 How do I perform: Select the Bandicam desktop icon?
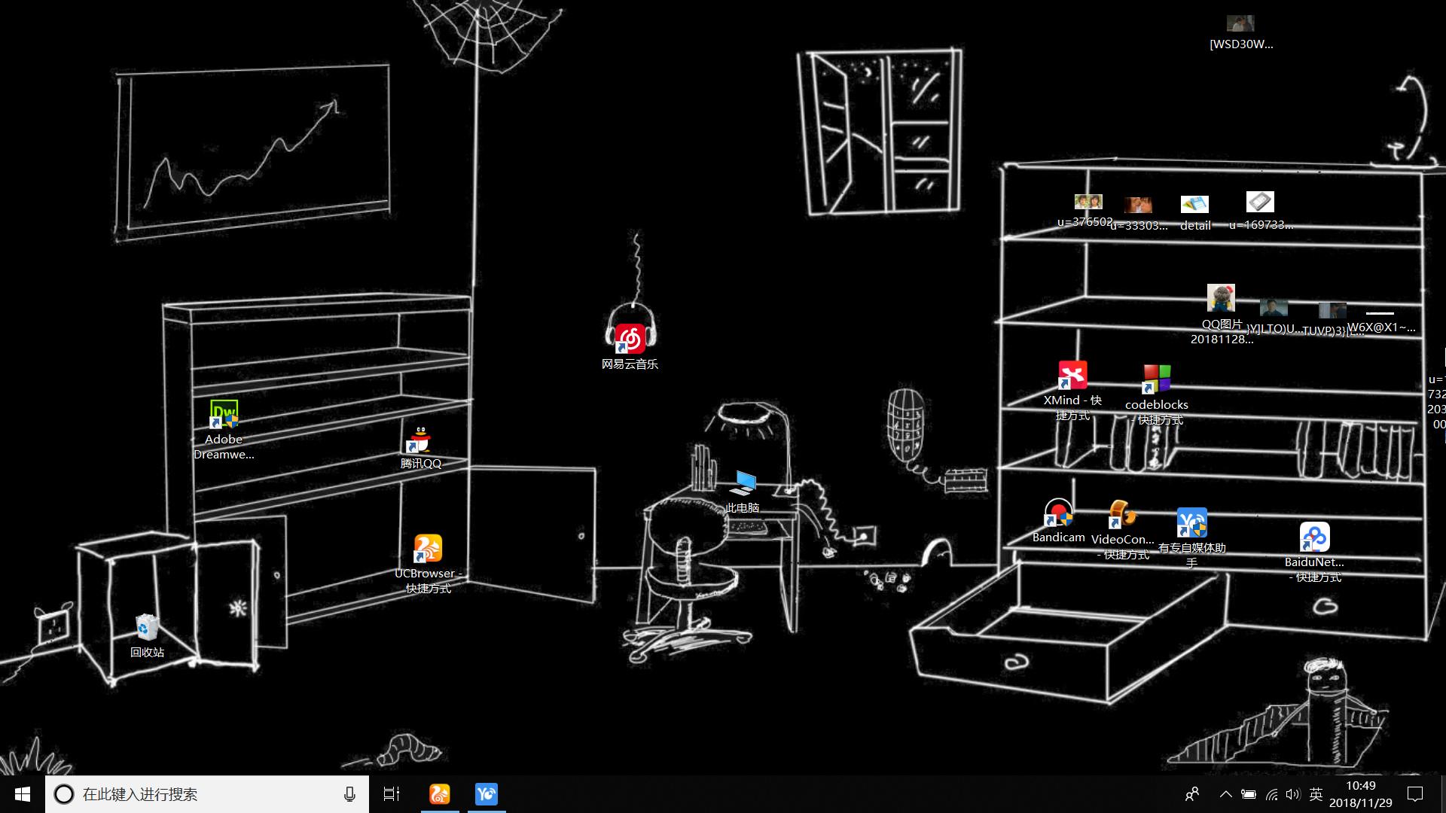coord(1058,513)
